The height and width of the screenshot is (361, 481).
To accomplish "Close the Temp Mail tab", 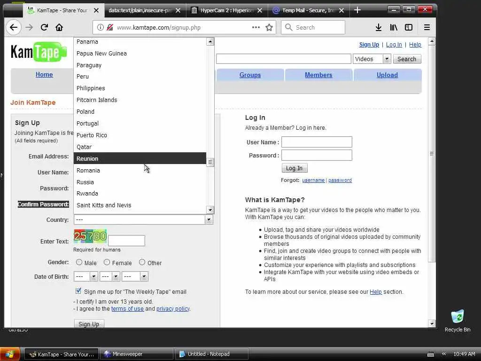I will [341, 10].
